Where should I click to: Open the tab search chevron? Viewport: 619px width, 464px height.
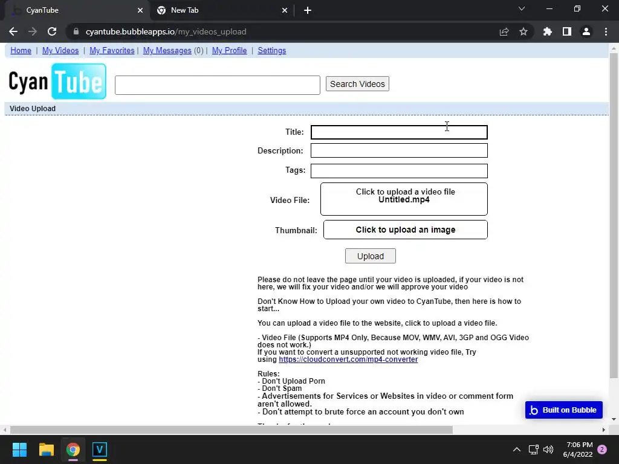point(522,8)
